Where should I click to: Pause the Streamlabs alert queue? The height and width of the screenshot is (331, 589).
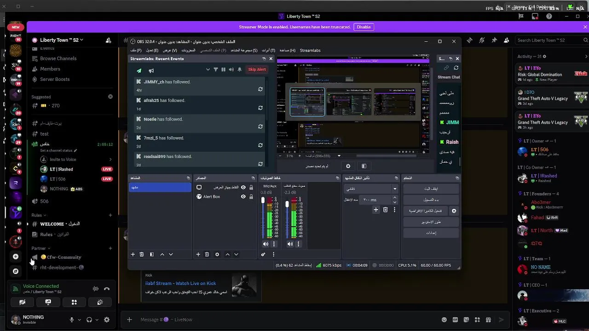click(223, 69)
